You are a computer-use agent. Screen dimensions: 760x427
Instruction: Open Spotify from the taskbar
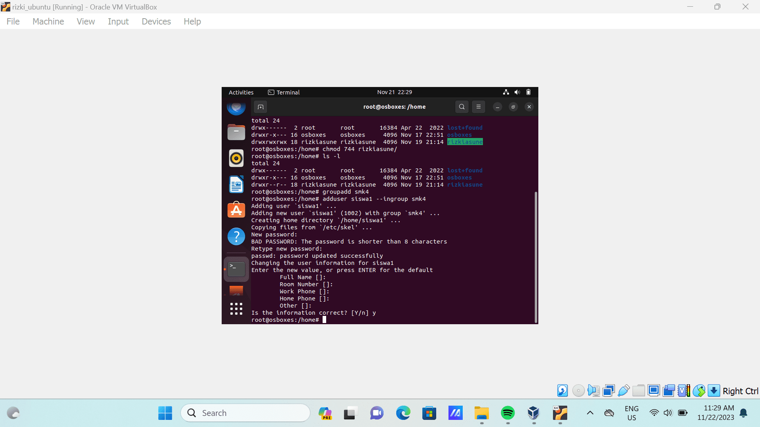pos(508,413)
